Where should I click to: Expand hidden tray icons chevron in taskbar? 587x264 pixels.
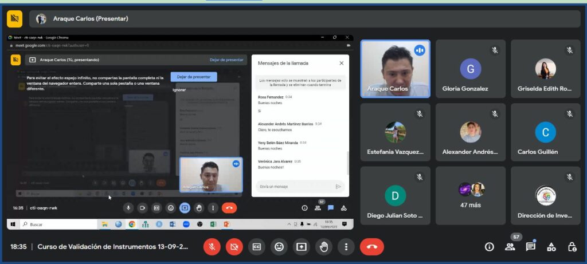(x=289, y=224)
